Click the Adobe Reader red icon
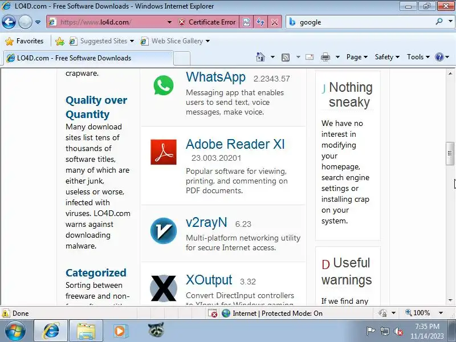Viewport: 456px width, 342px height. [164, 152]
